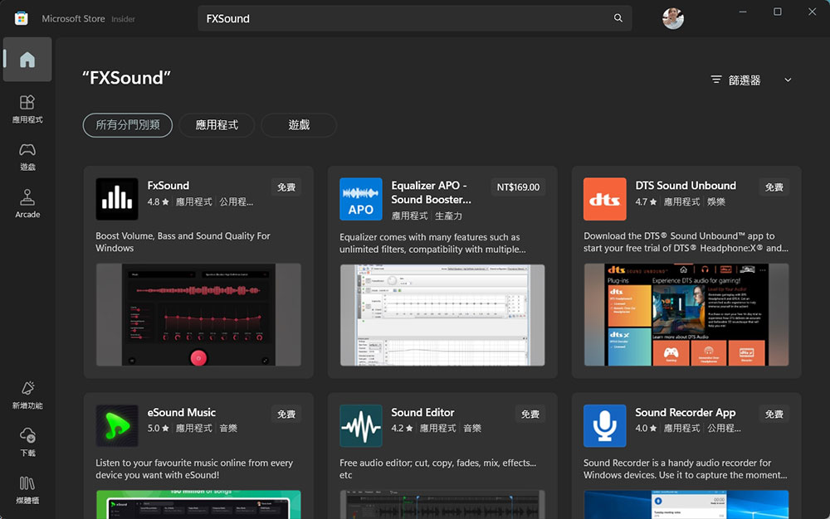Click the NT$169.00 price on Equalizer APO
Screen dimensions: 830x519
(518, 187)
